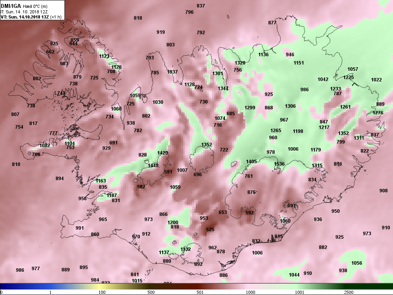Select the map value '1301'
The width and height of the screenshot is (393, 295).
point(218,73)
